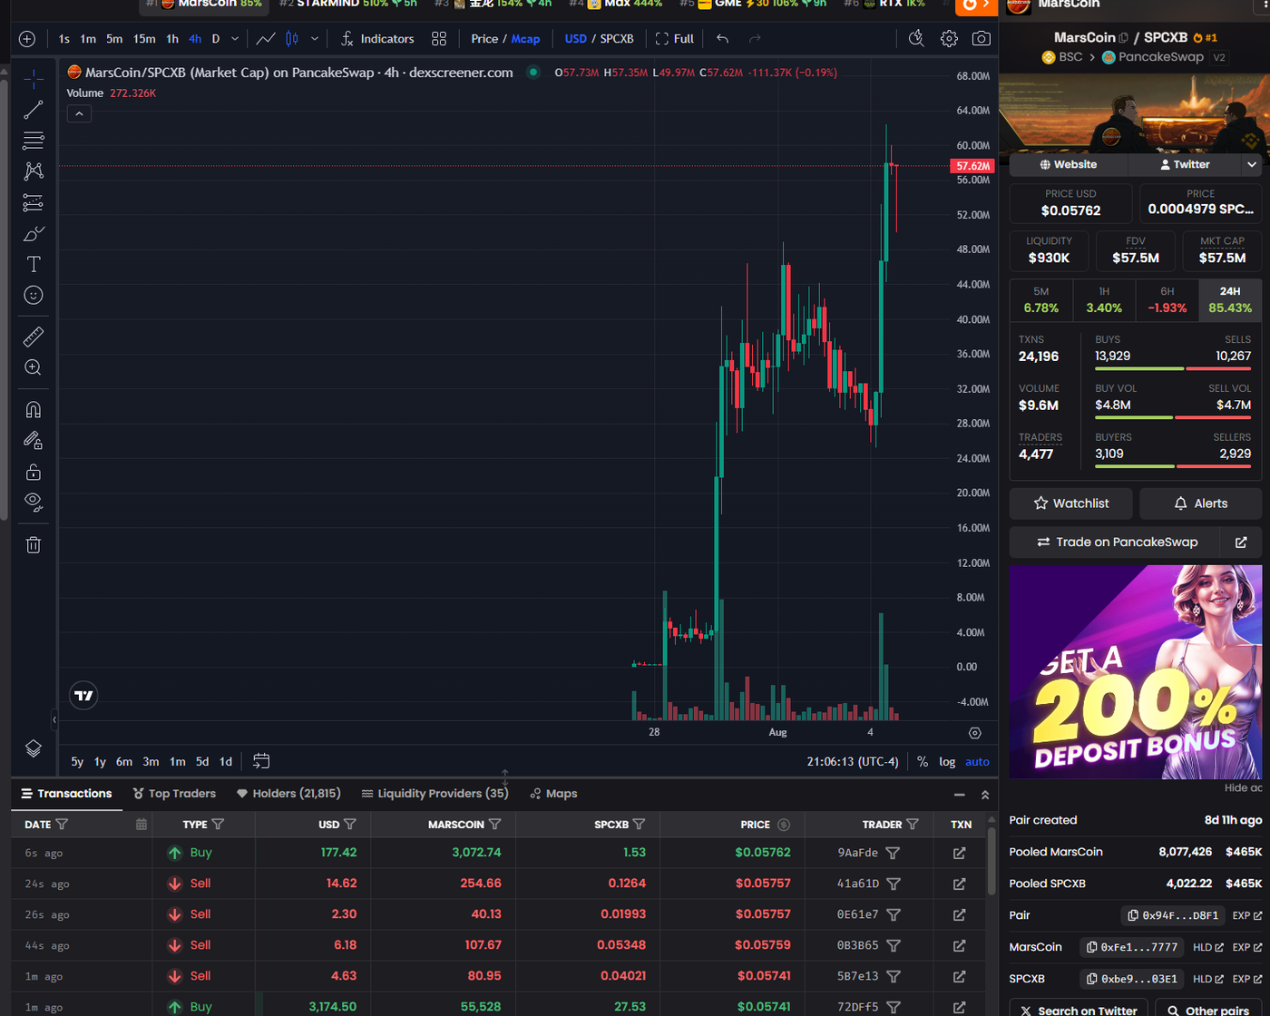Screen dimensions: 1270x1016
Task: Open the patterns drawing tool
Action: tap(34, 171)
